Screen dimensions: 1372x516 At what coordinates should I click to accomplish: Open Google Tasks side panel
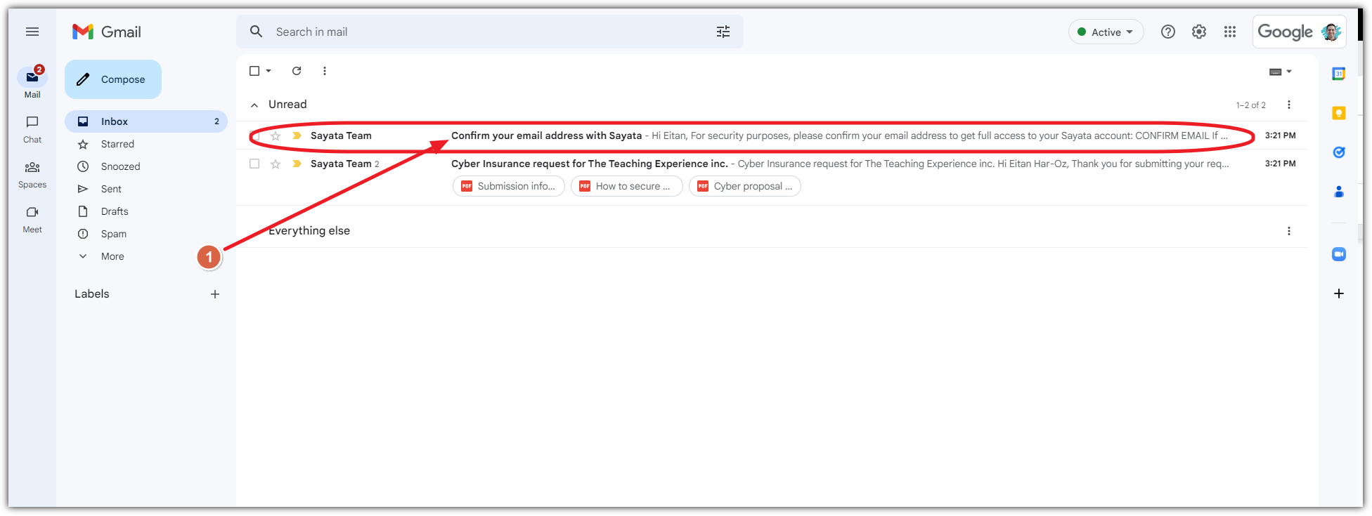tap(1339, 152)
